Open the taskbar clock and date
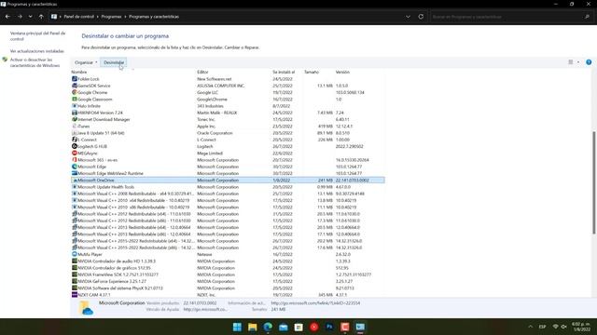597x335 pixels. click(x=582, y=327)
